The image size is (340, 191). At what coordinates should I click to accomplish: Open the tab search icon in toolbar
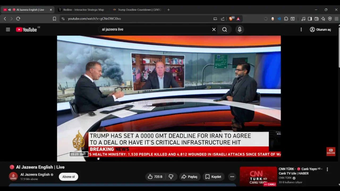(292, 19)
